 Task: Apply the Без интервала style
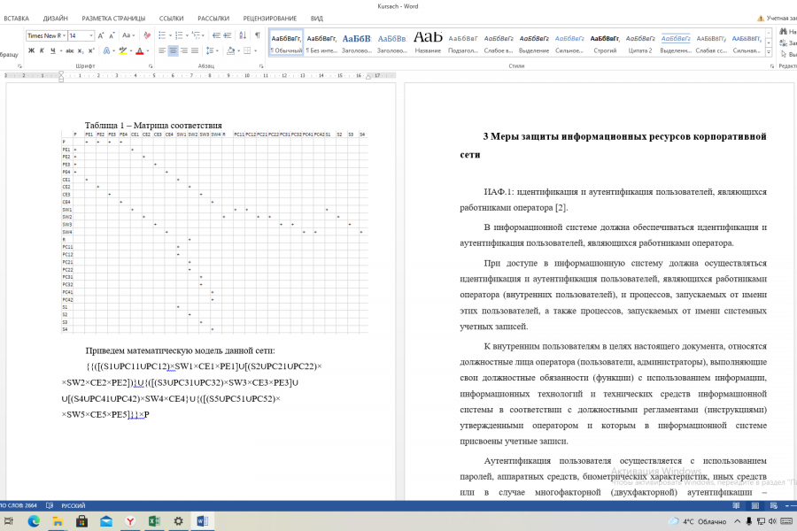coord(321,42)
